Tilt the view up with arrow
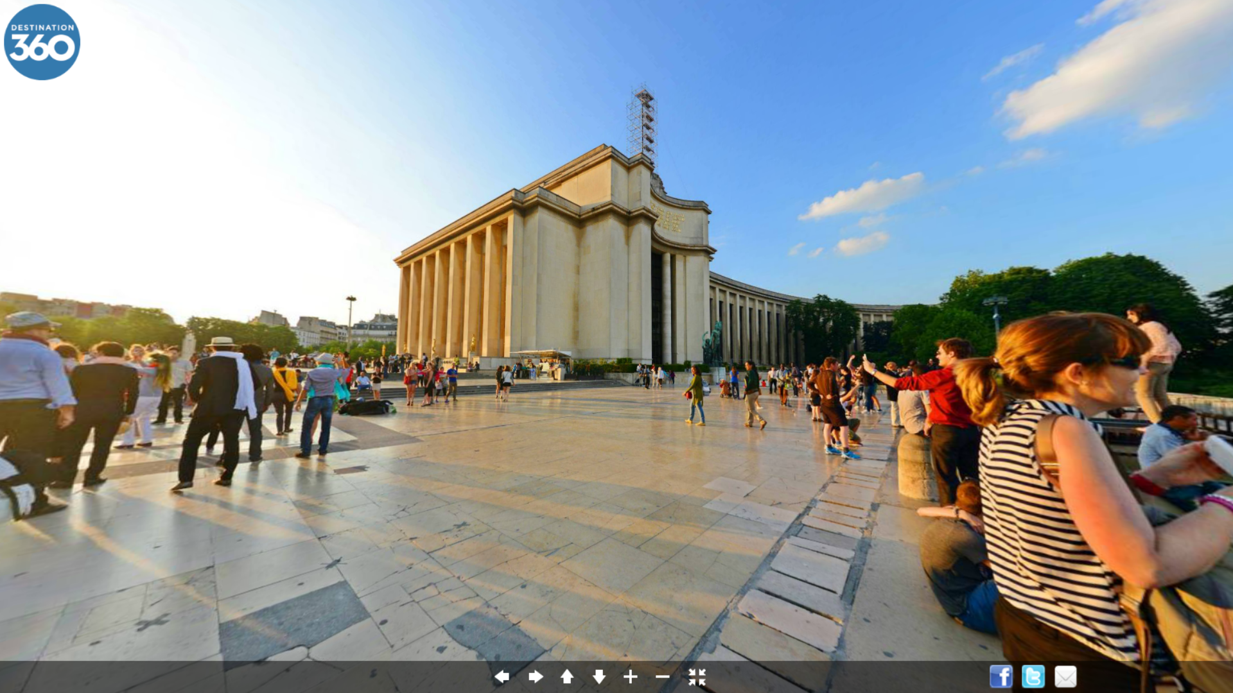1233x693 pixels. 567,676
